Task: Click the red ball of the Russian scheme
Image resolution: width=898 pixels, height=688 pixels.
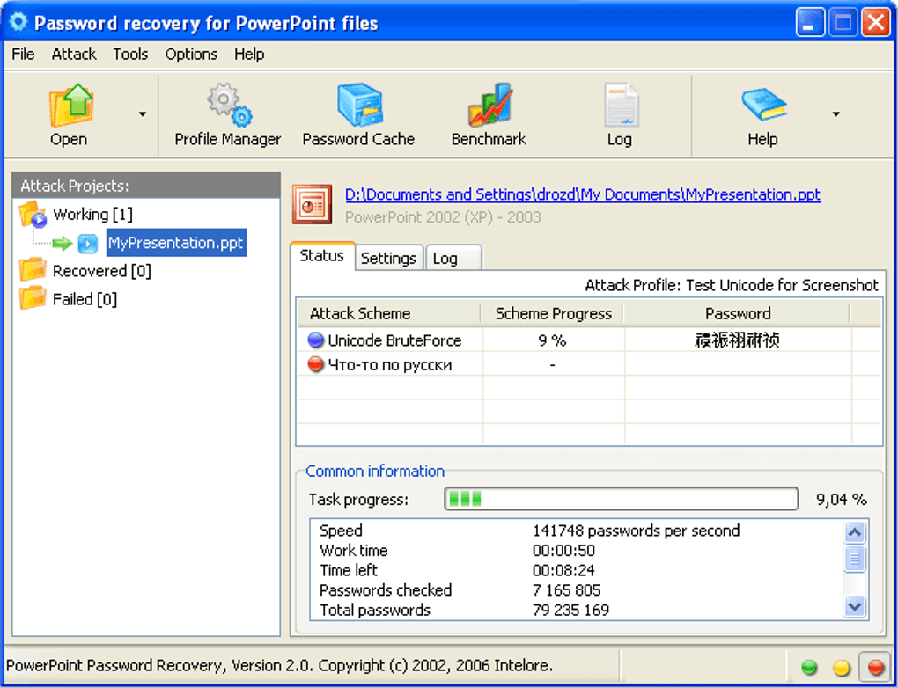Action: pyautogui.click(x=315, y=364)
